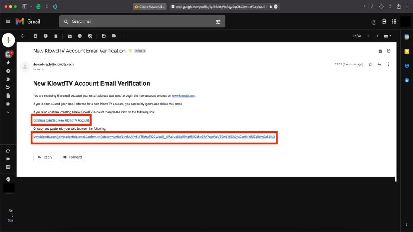413x232 pixels.
Task: Expand More sidebar labels
Action: tap(8, 112)
